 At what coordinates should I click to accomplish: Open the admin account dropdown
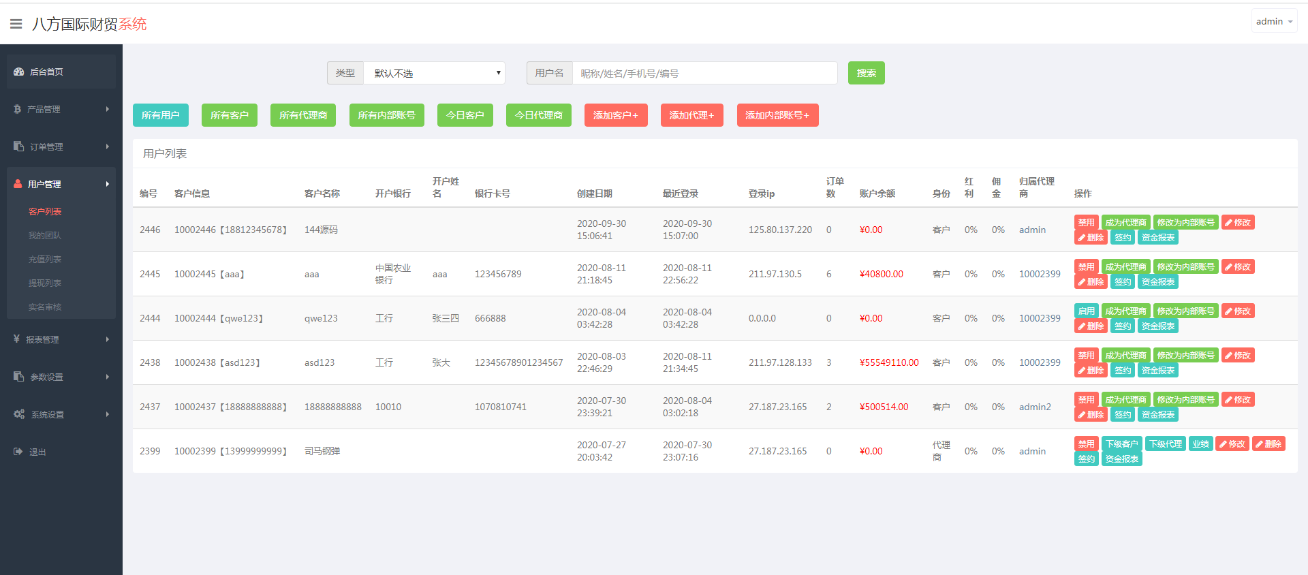1273,22
